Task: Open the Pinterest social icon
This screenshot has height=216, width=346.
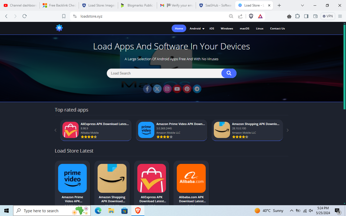Action: pos(187,89)
